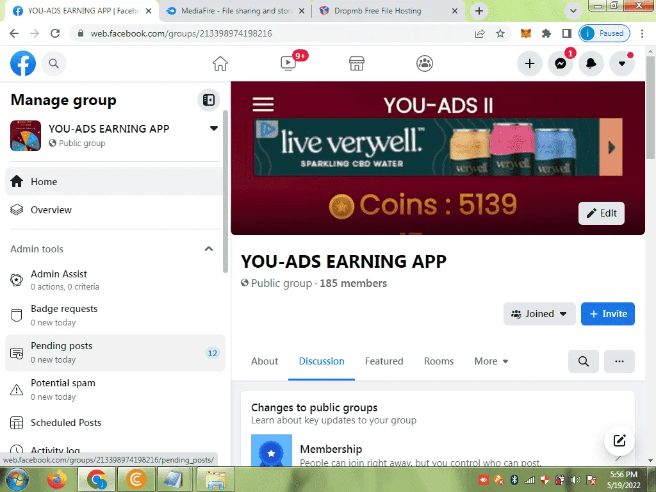Search within the group using magnifier button
This screenshot has height=492, width=656.
pos(583,361)
